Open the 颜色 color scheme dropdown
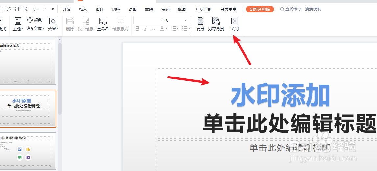 pyautogui.click(x=36, y=20)
